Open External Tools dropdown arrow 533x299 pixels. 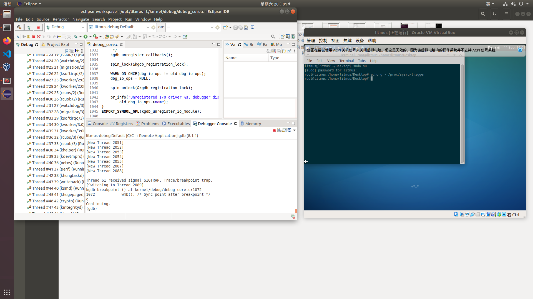pyautogui.click(x=100, y=37)
